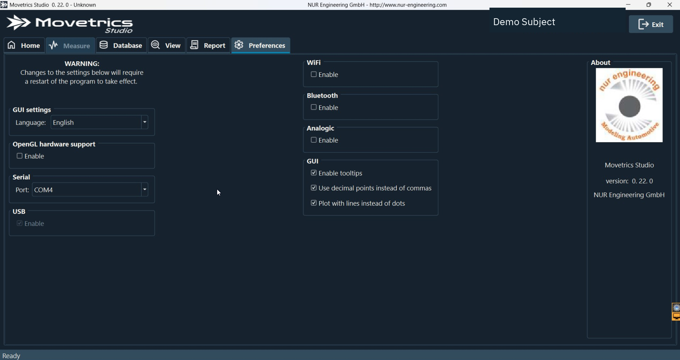Screen dimensions: 680x360
Task: Click the Movetrics Studio logo
Action: (x=70, y=24)
